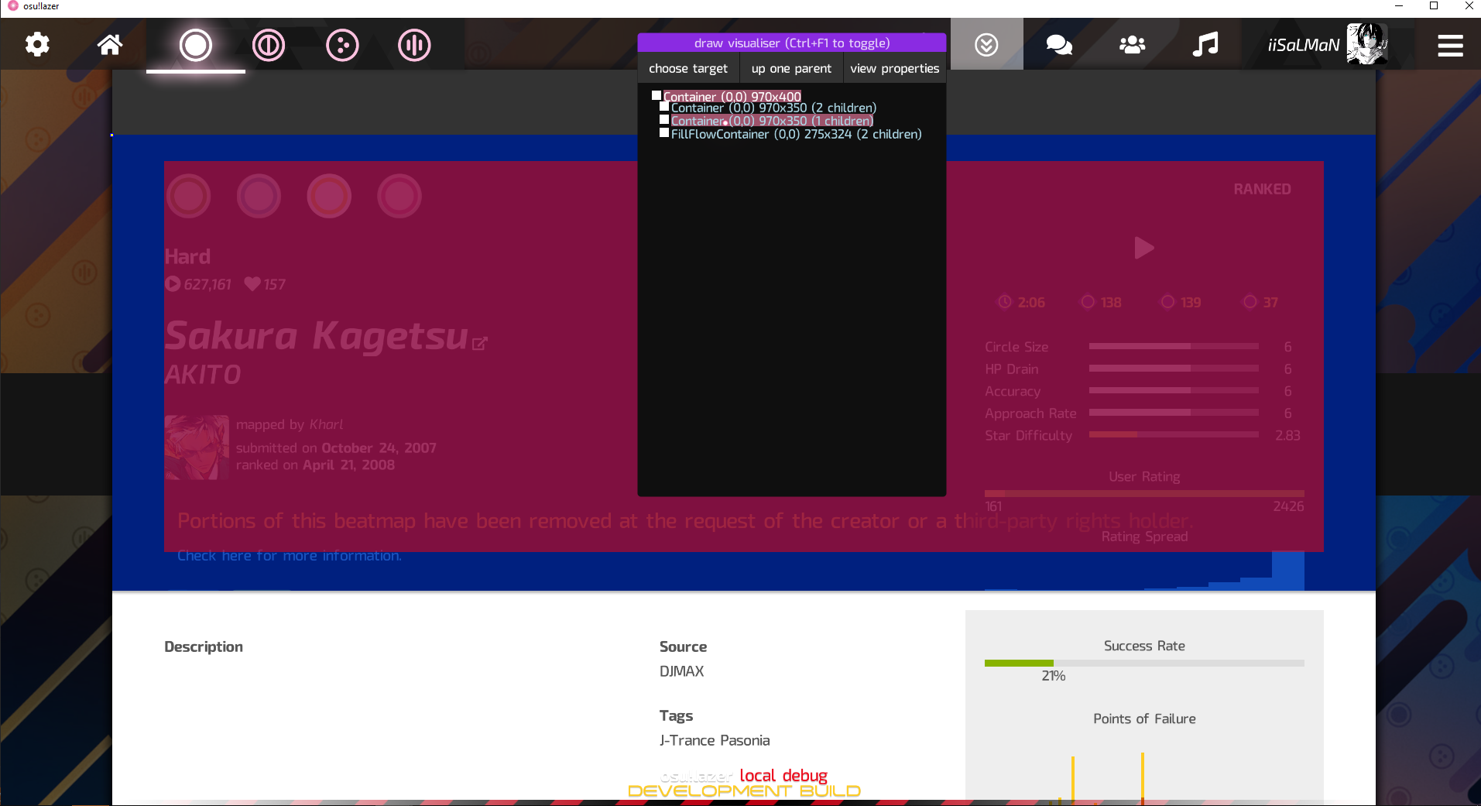Expand the FillFlowContainer 275x324 node
Screen dimensions: 1481x806
point(796,133)
